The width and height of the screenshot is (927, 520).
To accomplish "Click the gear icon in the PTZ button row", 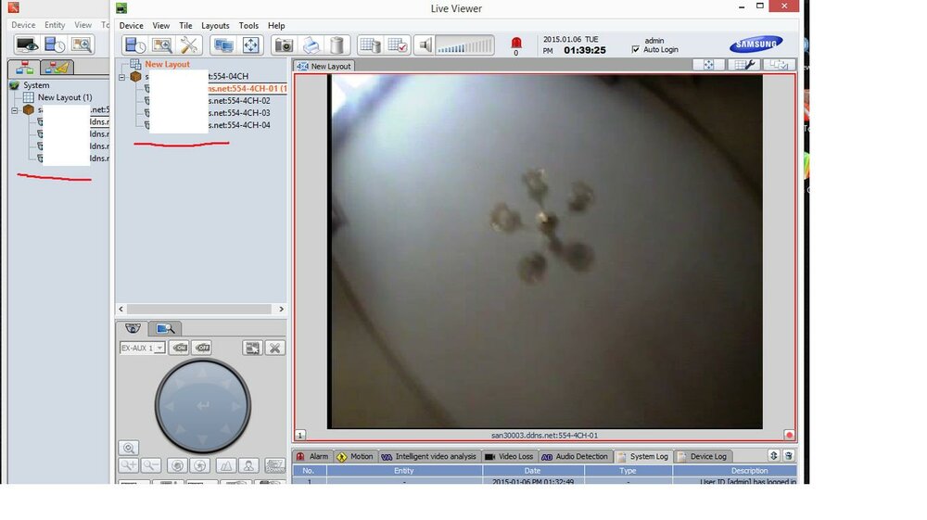I will coord(275,465).
